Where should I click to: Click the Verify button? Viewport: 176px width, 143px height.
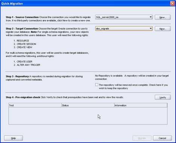pyautogui.click(x=163, y=97)
